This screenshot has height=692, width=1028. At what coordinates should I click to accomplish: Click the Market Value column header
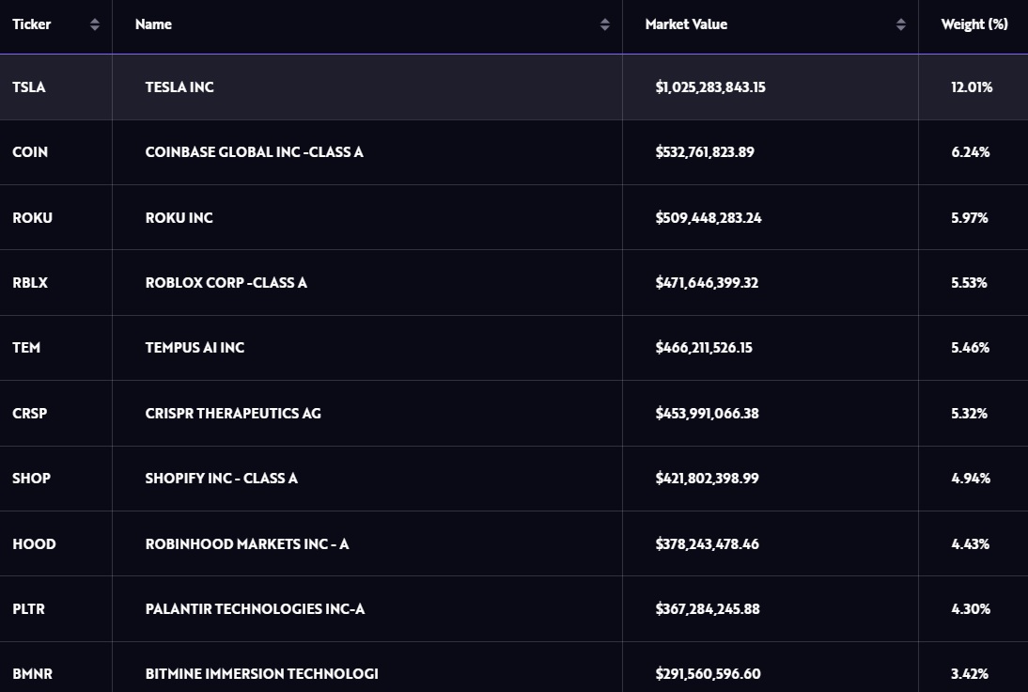click(686, 24)
